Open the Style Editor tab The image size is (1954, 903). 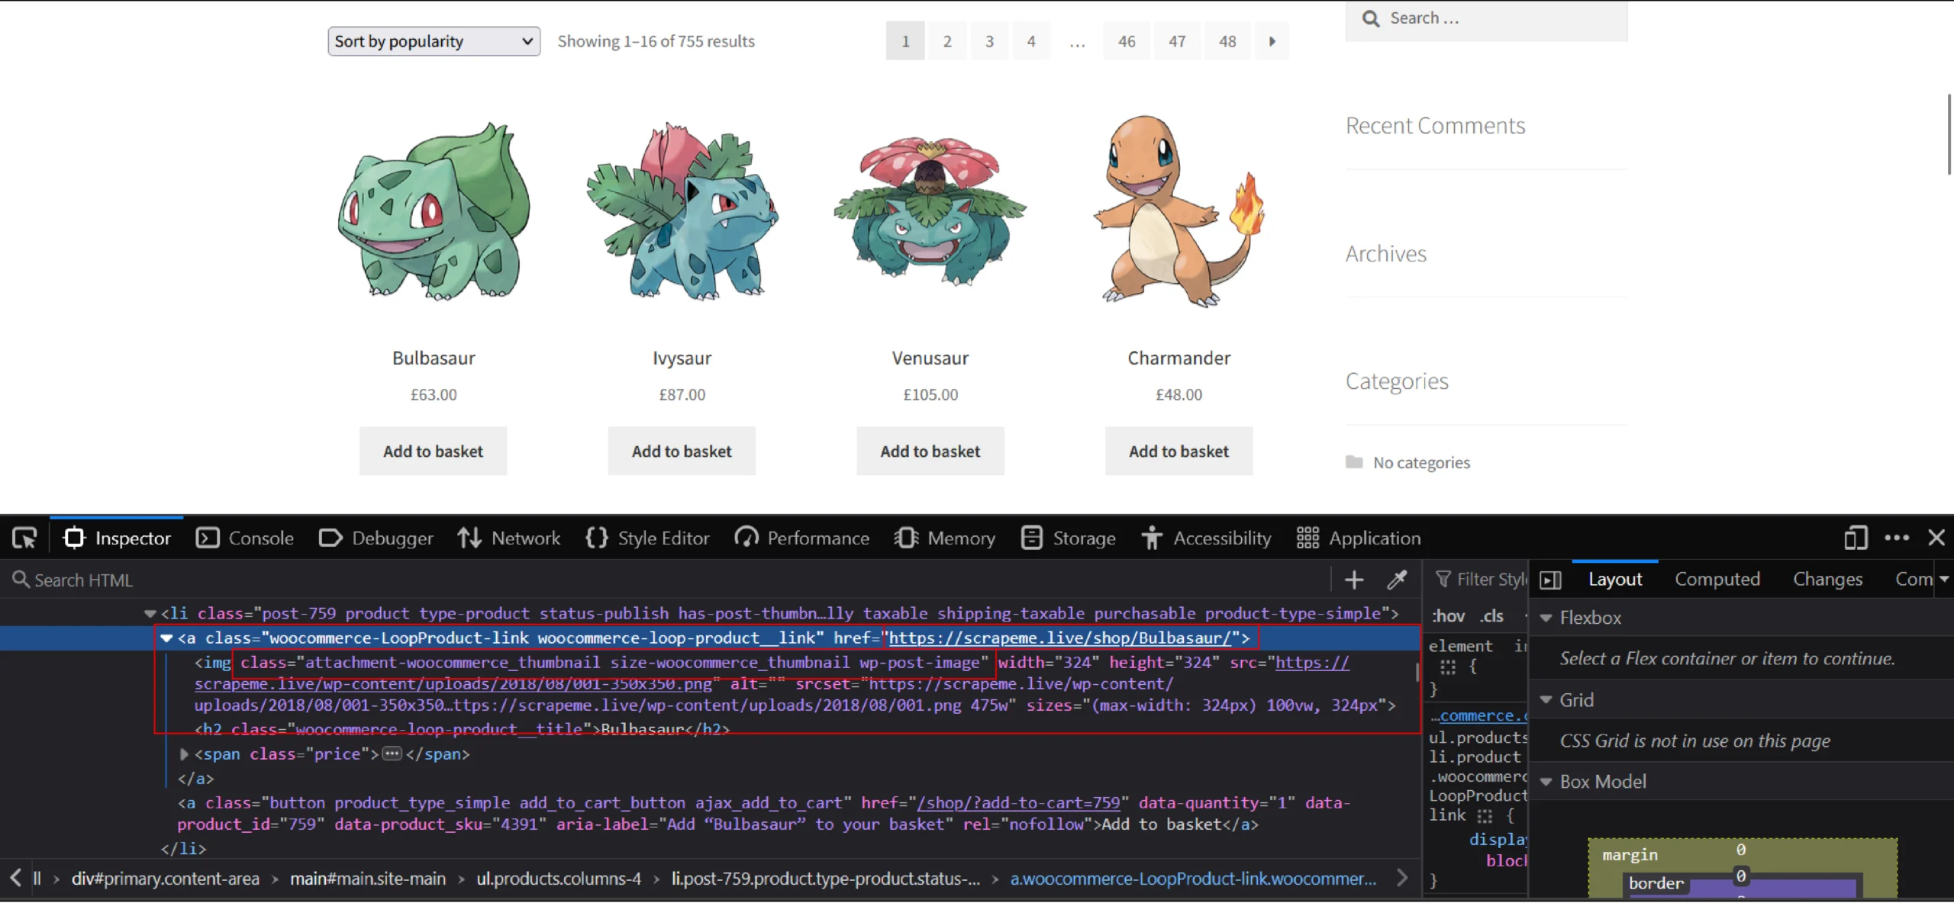(647, 538)
